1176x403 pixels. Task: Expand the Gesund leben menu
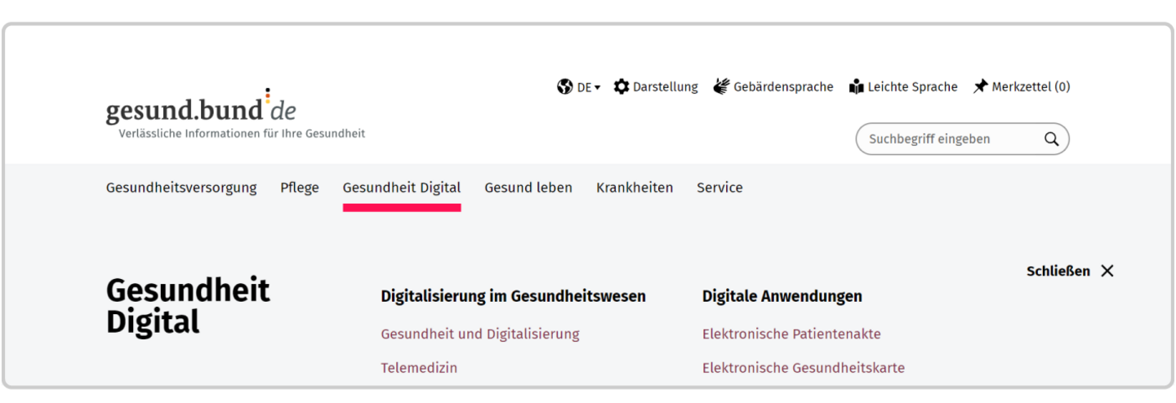528,188
